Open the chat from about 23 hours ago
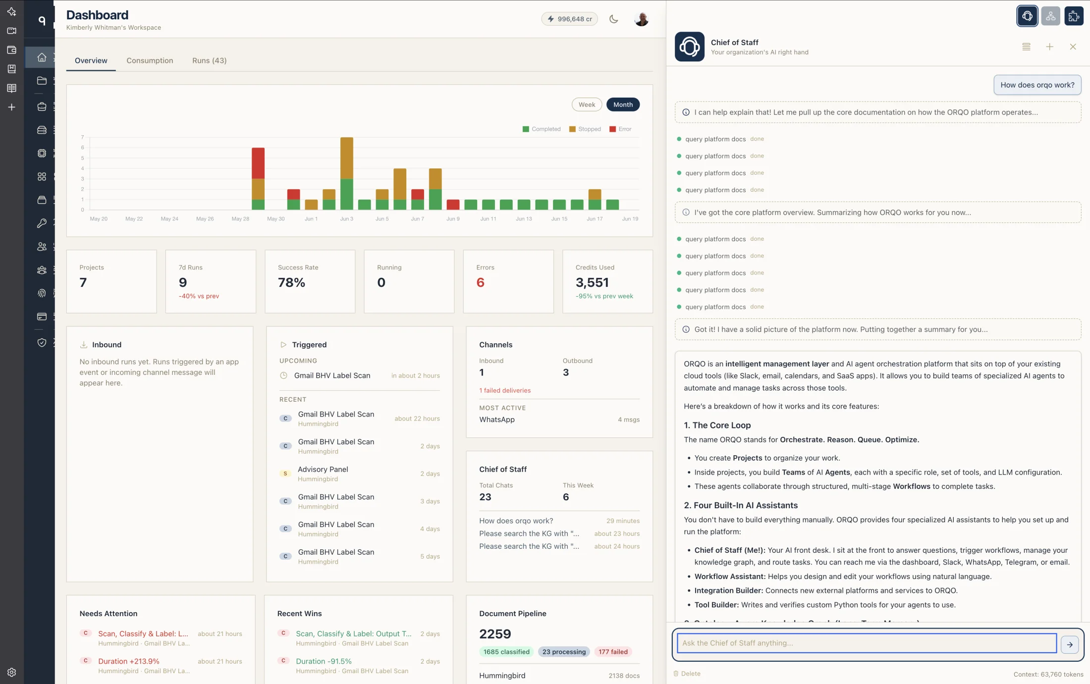The width and height of the screenshot is (1090, 684). 559,533
